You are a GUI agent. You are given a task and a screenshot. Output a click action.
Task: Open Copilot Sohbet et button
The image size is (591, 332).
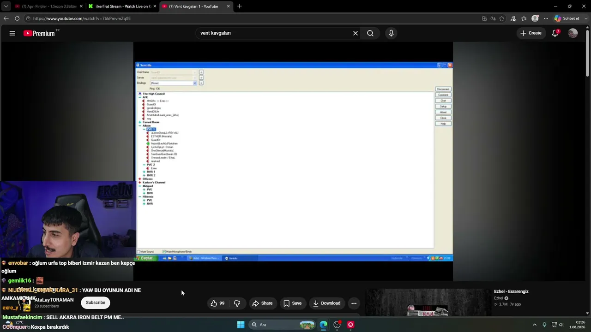click(567, 18)
